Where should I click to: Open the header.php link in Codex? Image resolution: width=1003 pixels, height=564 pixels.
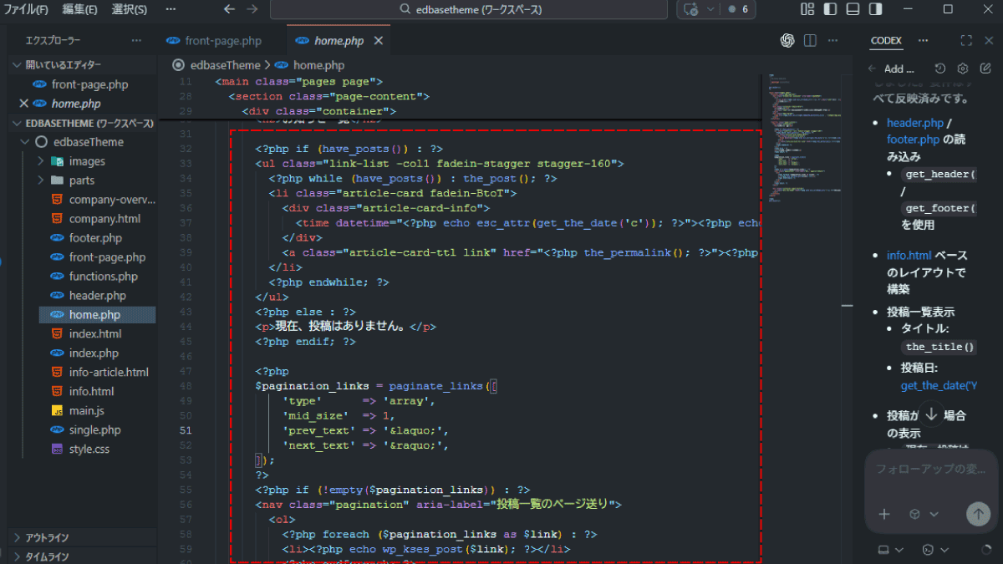(914, 123)
